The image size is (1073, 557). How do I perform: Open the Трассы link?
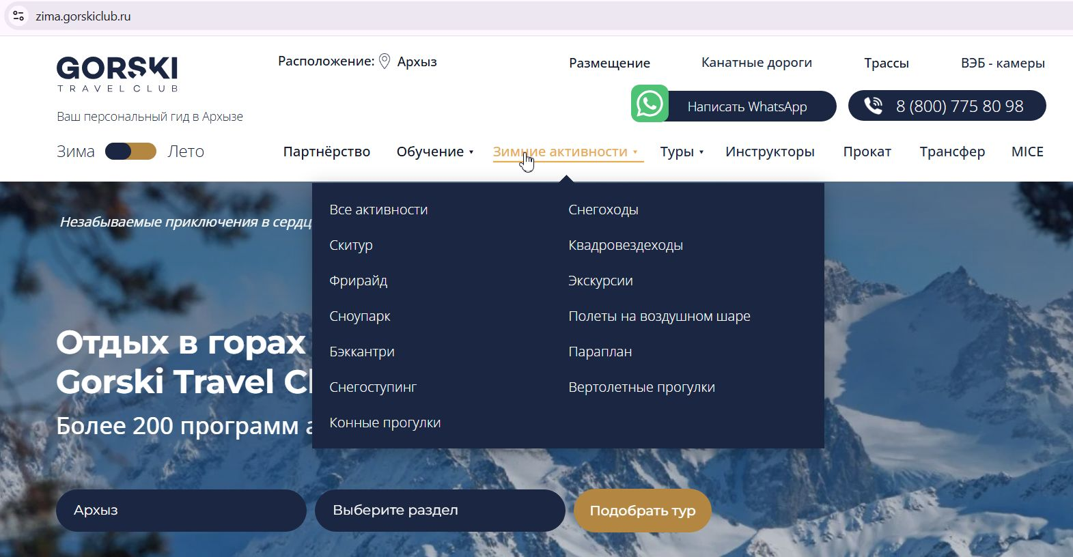[x=887, y=63]
